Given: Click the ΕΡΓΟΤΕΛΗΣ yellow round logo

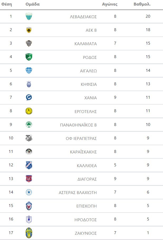Looking at the screenshot, I should [29, 111].
